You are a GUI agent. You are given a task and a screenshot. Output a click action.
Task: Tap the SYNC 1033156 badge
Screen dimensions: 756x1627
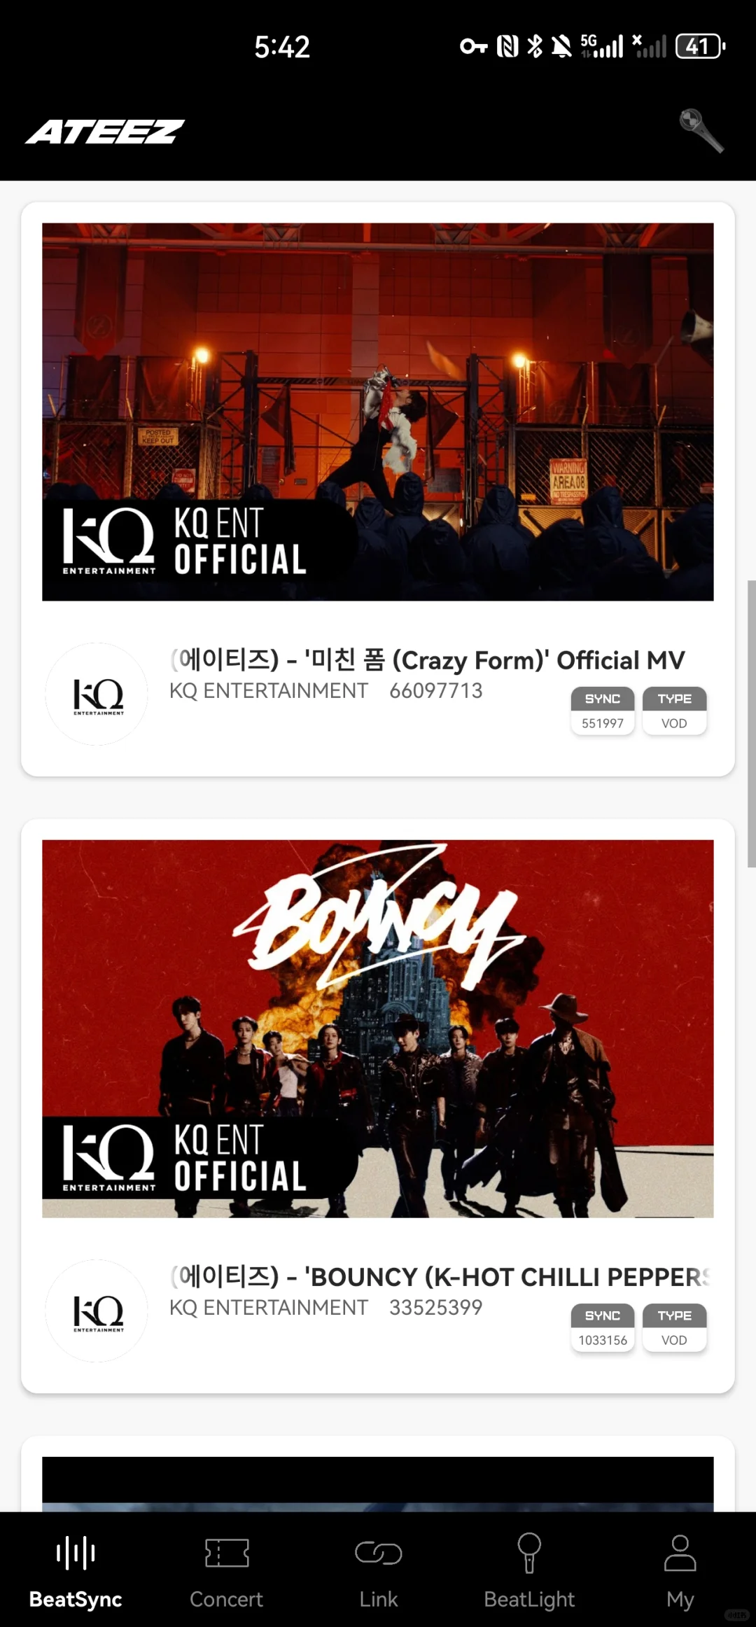(x=603, y=1327)
